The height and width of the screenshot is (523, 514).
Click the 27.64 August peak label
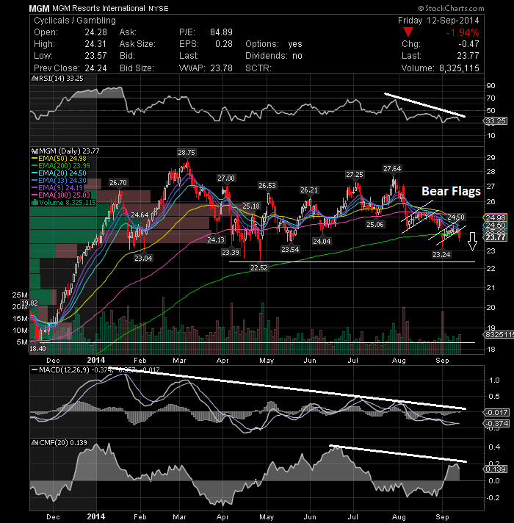[392, 169]
